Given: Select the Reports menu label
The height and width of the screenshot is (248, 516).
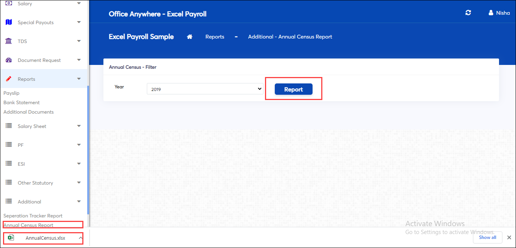Looking at the screenshot, I should coord(26,79).
